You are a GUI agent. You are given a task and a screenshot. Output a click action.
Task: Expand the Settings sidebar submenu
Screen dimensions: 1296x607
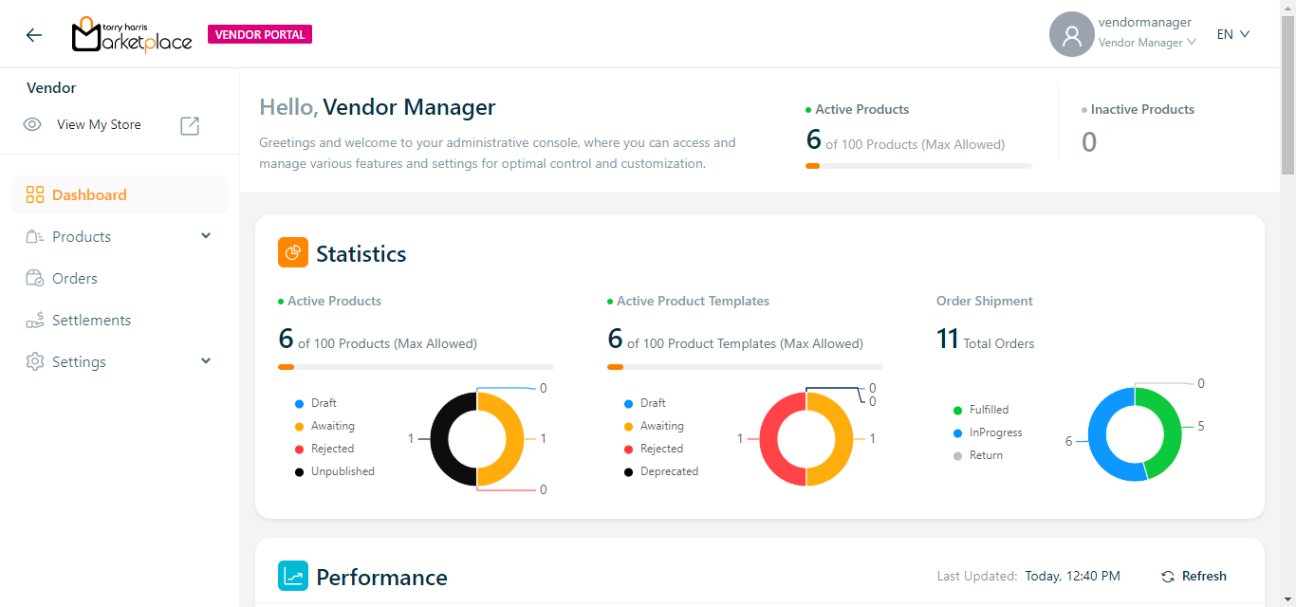pyautogui.click(x=206, y=361)
